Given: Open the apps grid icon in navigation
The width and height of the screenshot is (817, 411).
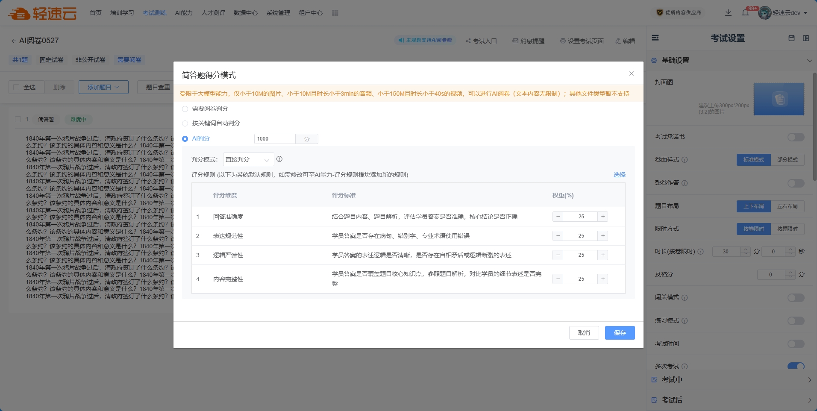Looking at the screenshot, I should pyautogui.click(x=335, y=13).
